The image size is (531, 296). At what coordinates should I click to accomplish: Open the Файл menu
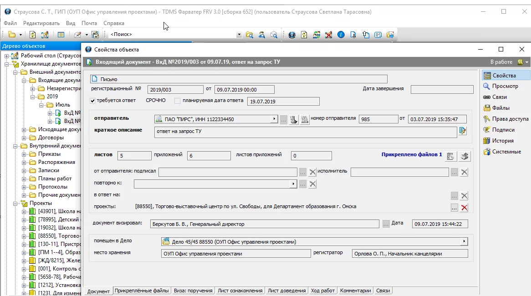[10, 23]
